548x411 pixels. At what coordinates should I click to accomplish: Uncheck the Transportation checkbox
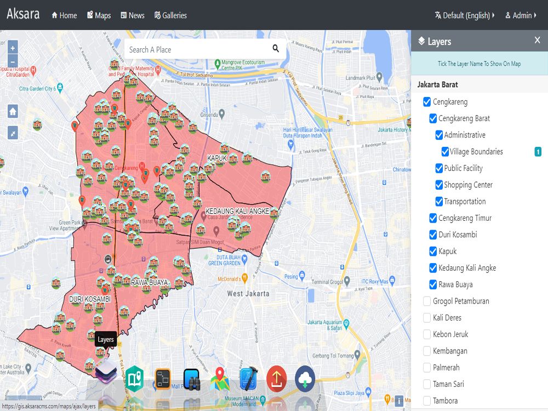[x=439, y=201]
